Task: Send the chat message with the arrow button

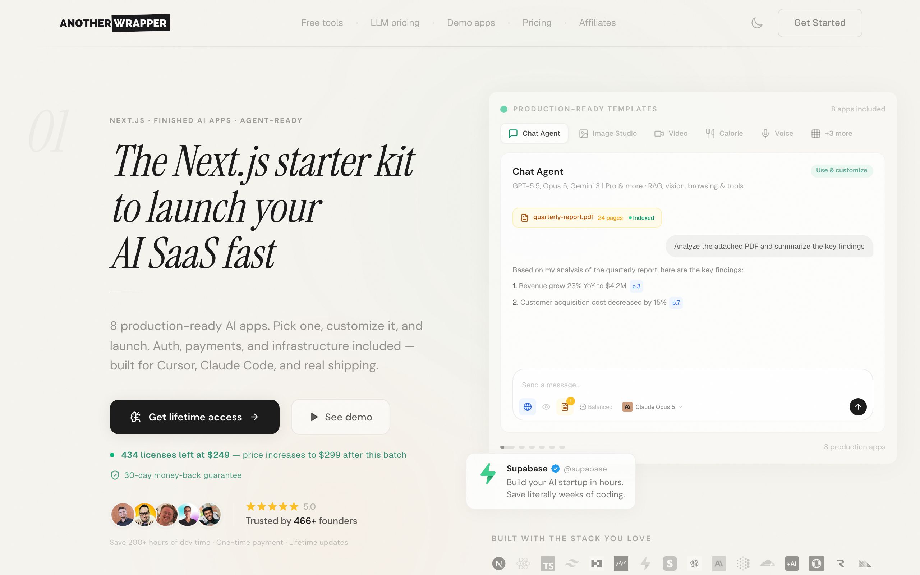Action: [x=858, y=406]
